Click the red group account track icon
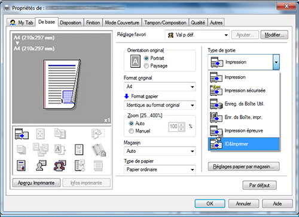The width and height of the screenshot is (299, 217). click(60, 165)
